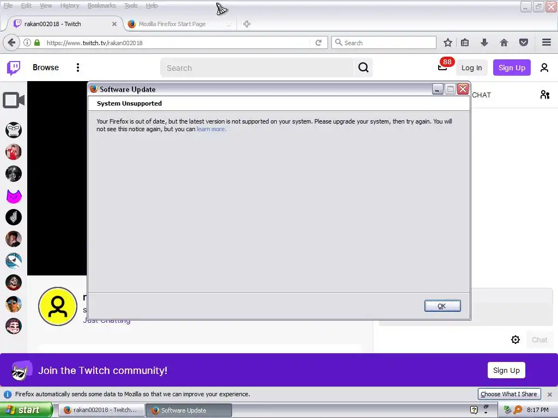The width and height of the screenshot is (558, 418).
Task: Open the gorilla avatar channel in sidebar
Action: 14,130
